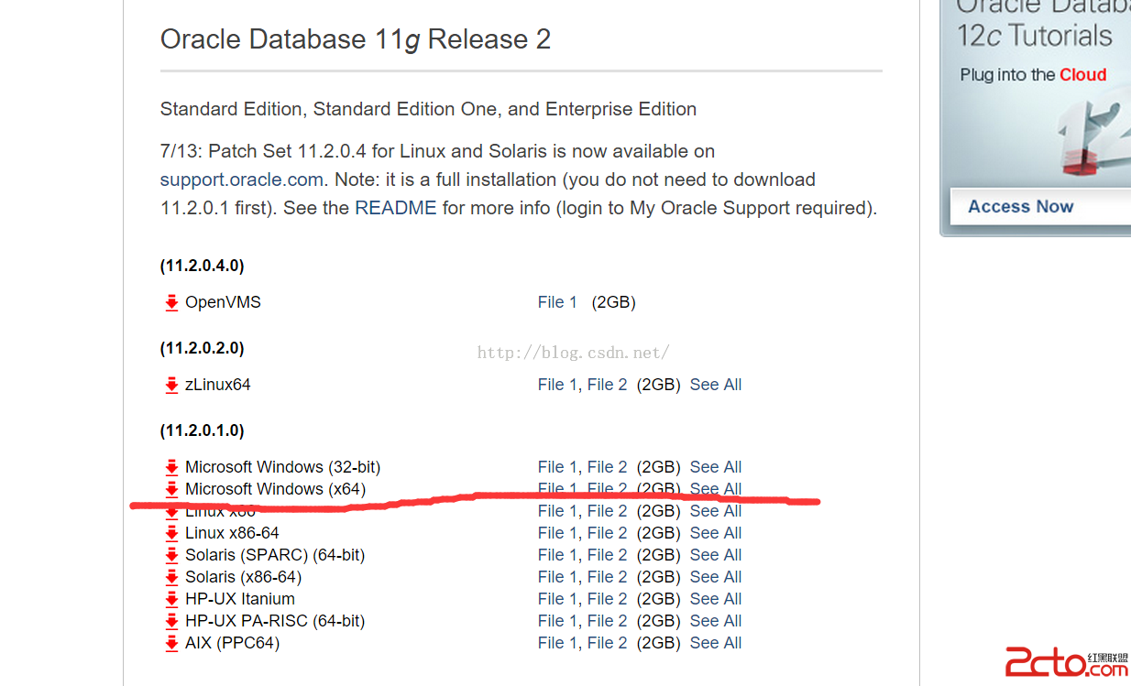This screenshot has width=1131, height=686.
Task: Open the support.oracle.com link
Action: click(x=241, y=180)
